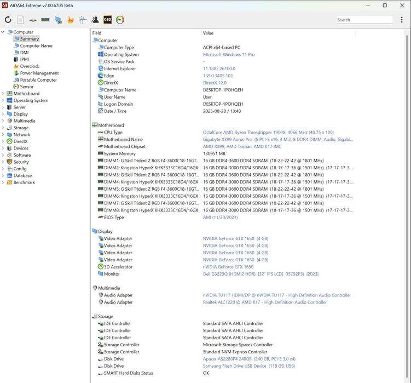The width and height of the screenshot is (411, 383).
Task: Click the Security shield icon in sidebar
Action: coord(10,162)
